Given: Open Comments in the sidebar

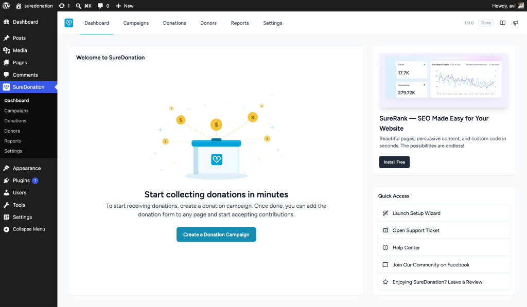Looking at the screenshot, I should click(x=29, y=75).
